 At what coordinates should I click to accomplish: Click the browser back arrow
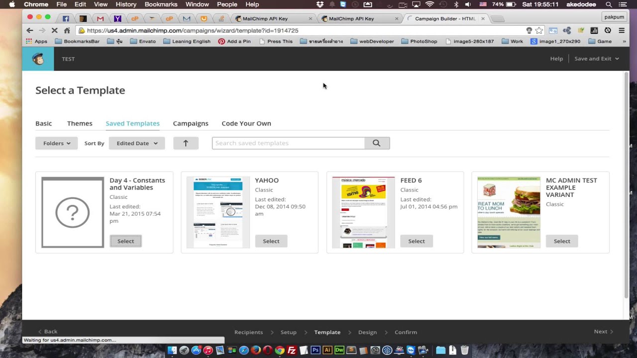[30, 30]
